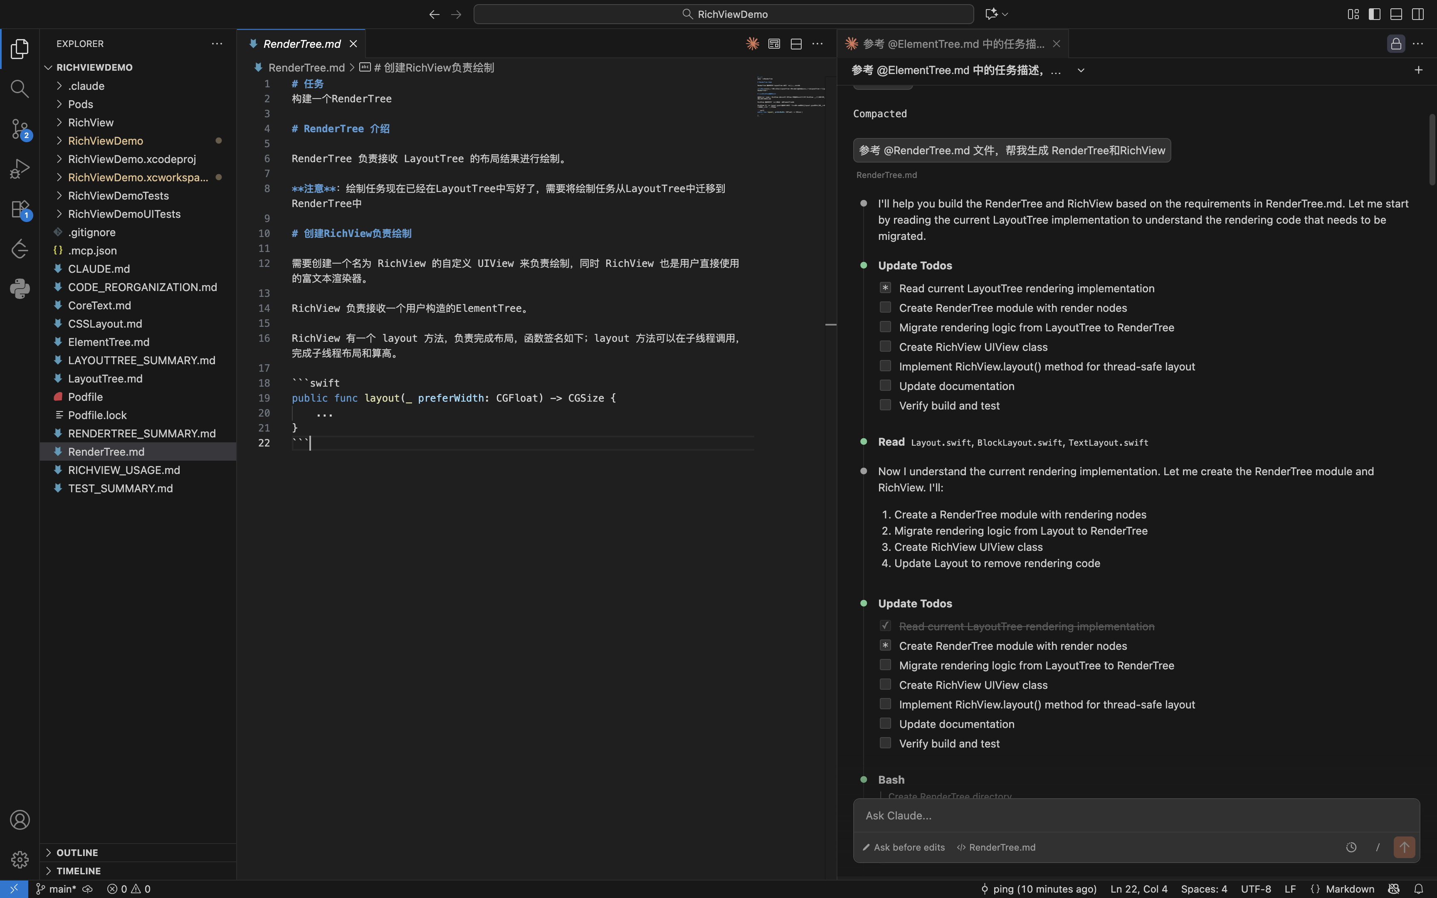Viewport: 1437px width, 898px height.
Task: Click Markdown language mode in status bar
Action: click(1349, 888)
